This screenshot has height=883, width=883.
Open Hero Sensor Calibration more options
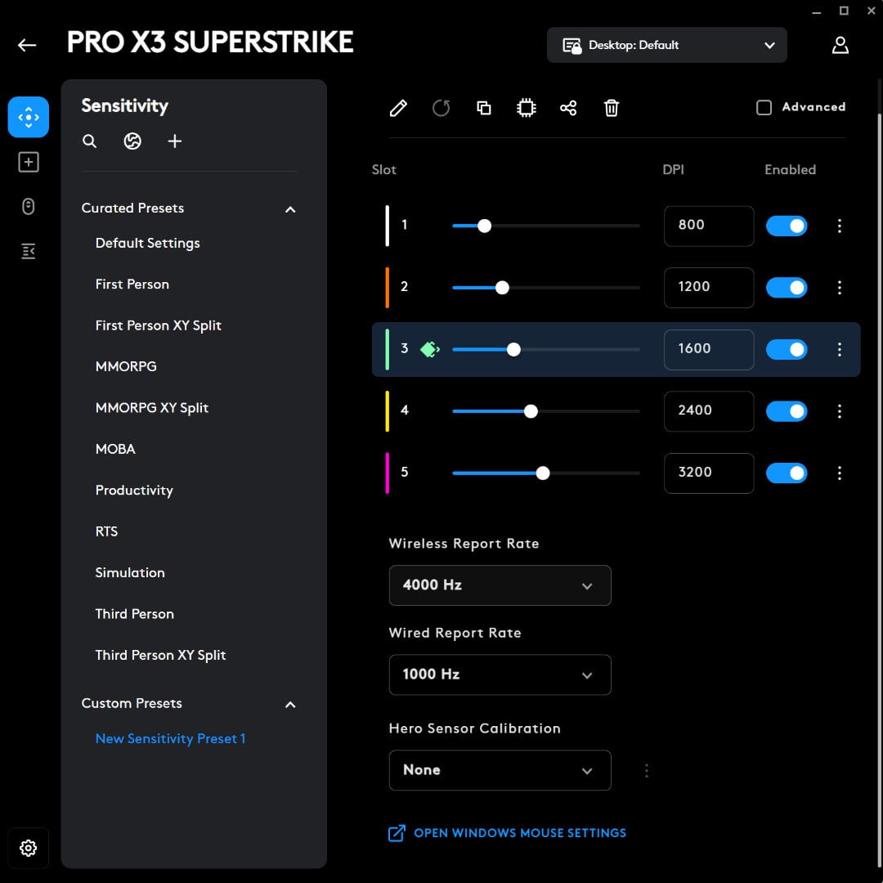coord(647,770)
